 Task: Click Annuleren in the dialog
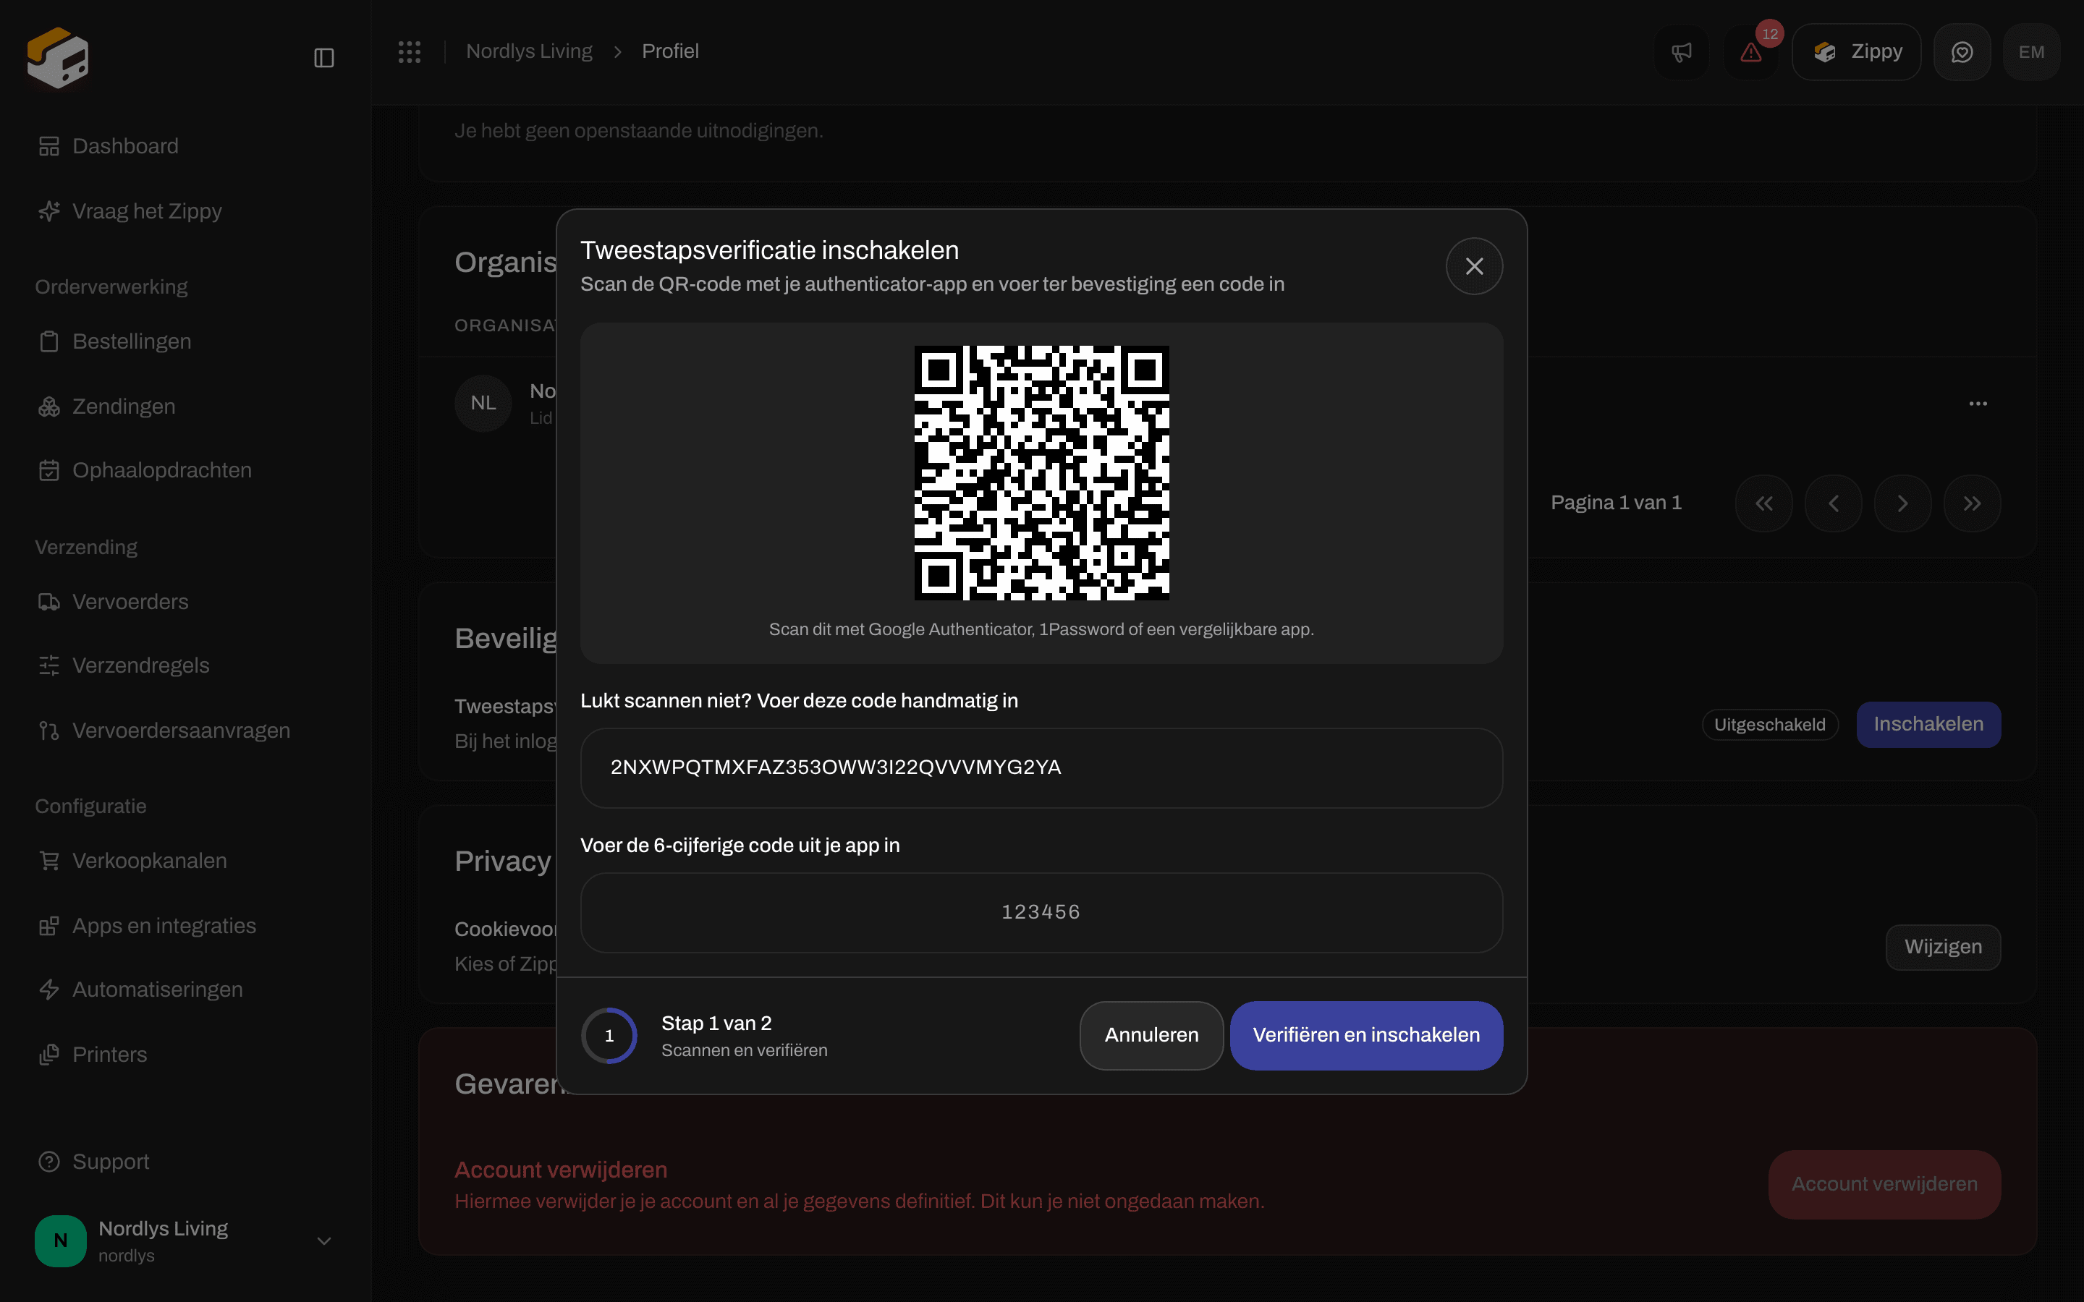pos(1151,1035)
